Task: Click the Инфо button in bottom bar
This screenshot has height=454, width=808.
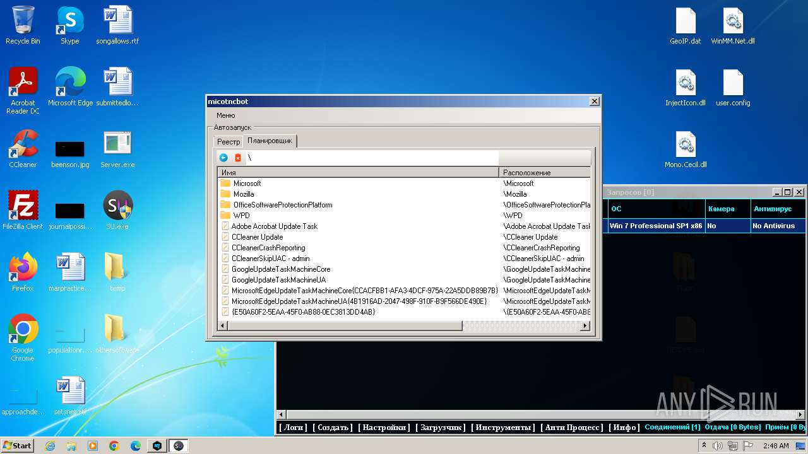Action: click(624, 428)
